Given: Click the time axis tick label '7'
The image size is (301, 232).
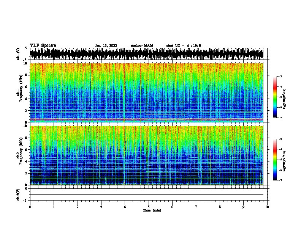Looking at the screenshot, I should (196, 207).
